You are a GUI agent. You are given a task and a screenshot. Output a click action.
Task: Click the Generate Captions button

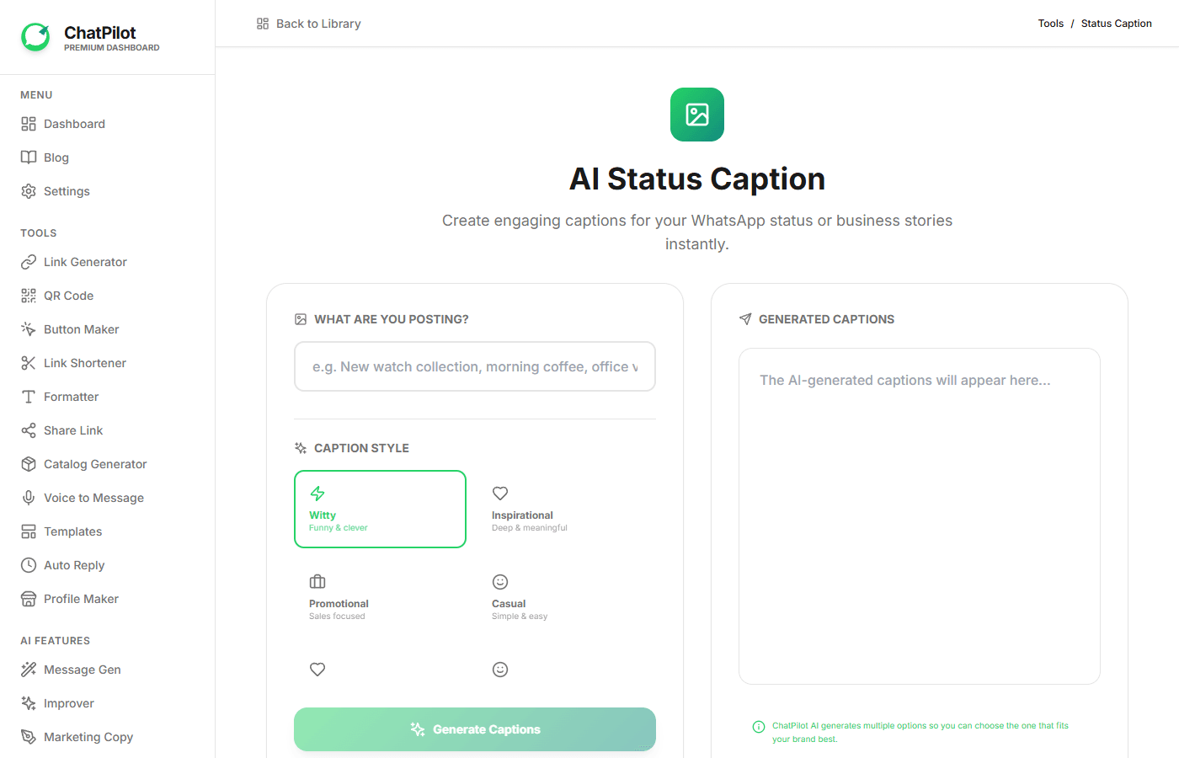coord(474,729)
